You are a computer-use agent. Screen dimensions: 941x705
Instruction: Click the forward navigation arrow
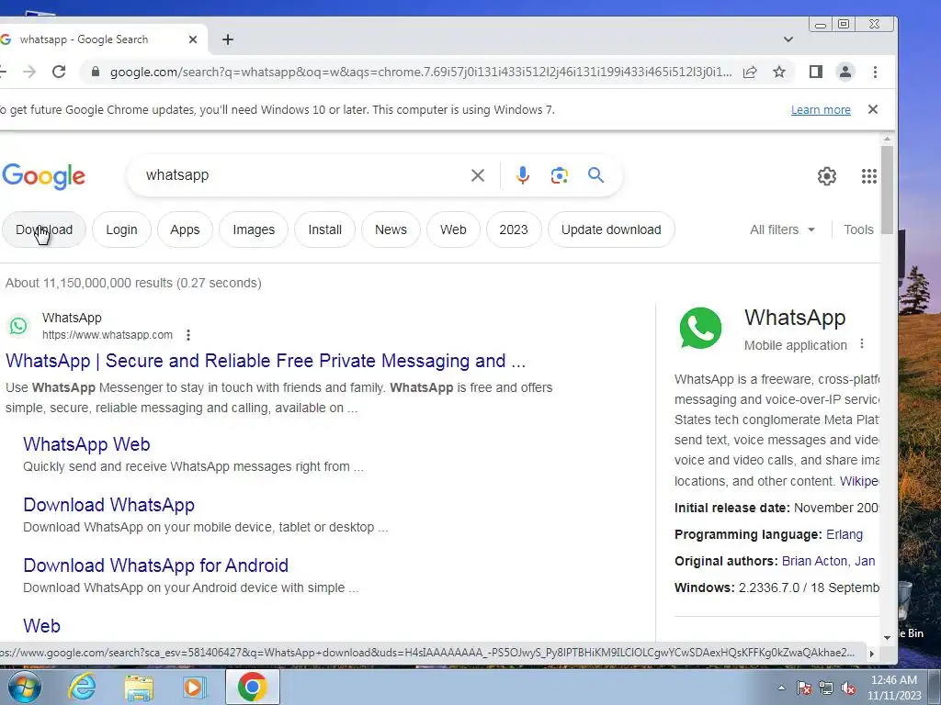pyautogui.click(x=29, y=72)
